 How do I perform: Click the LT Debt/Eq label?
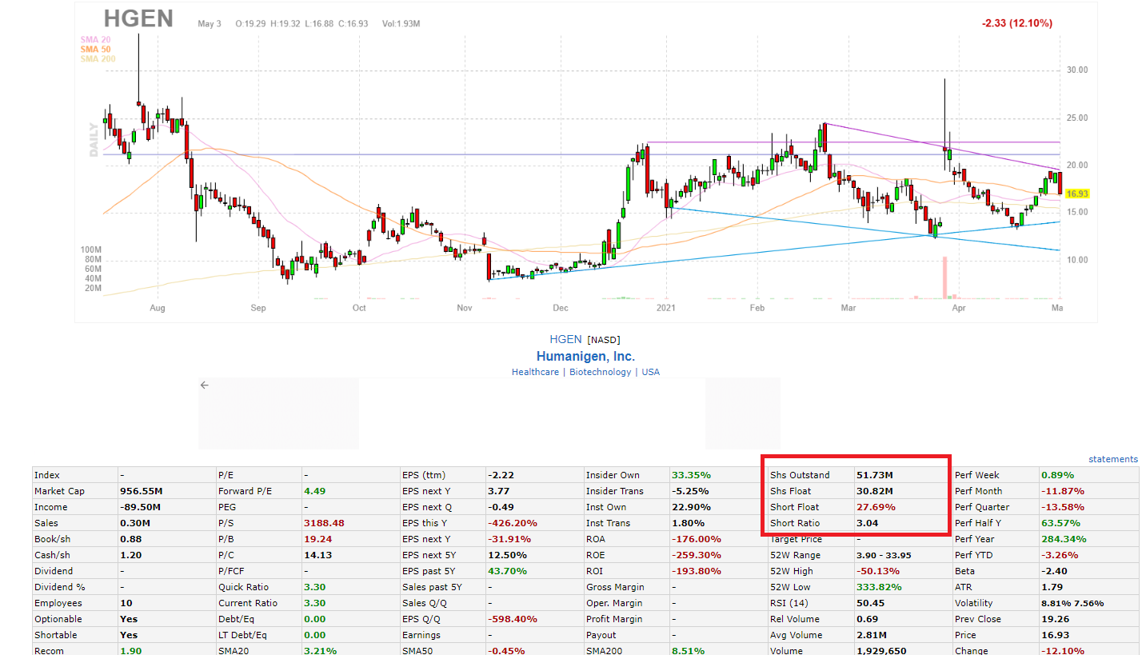[x=242, y=635]
